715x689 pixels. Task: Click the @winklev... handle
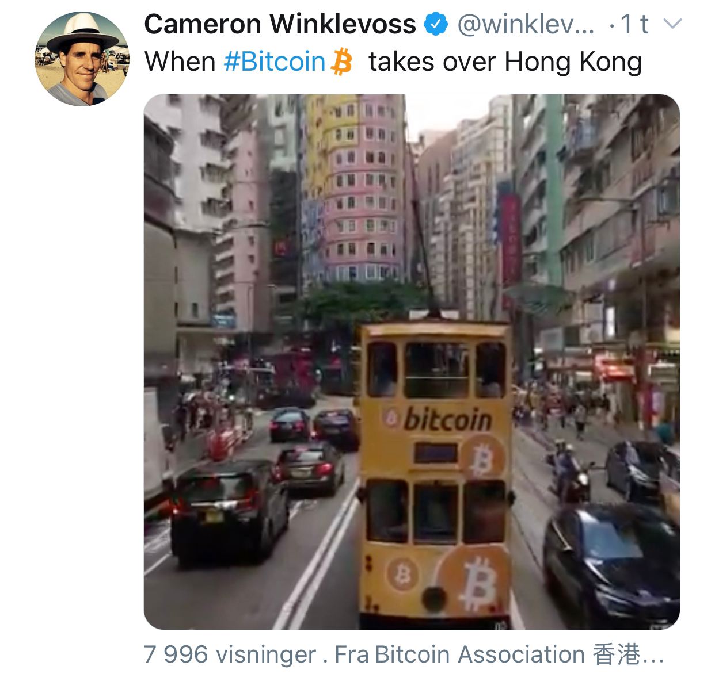pyautogui.click(x=526, y=24)
